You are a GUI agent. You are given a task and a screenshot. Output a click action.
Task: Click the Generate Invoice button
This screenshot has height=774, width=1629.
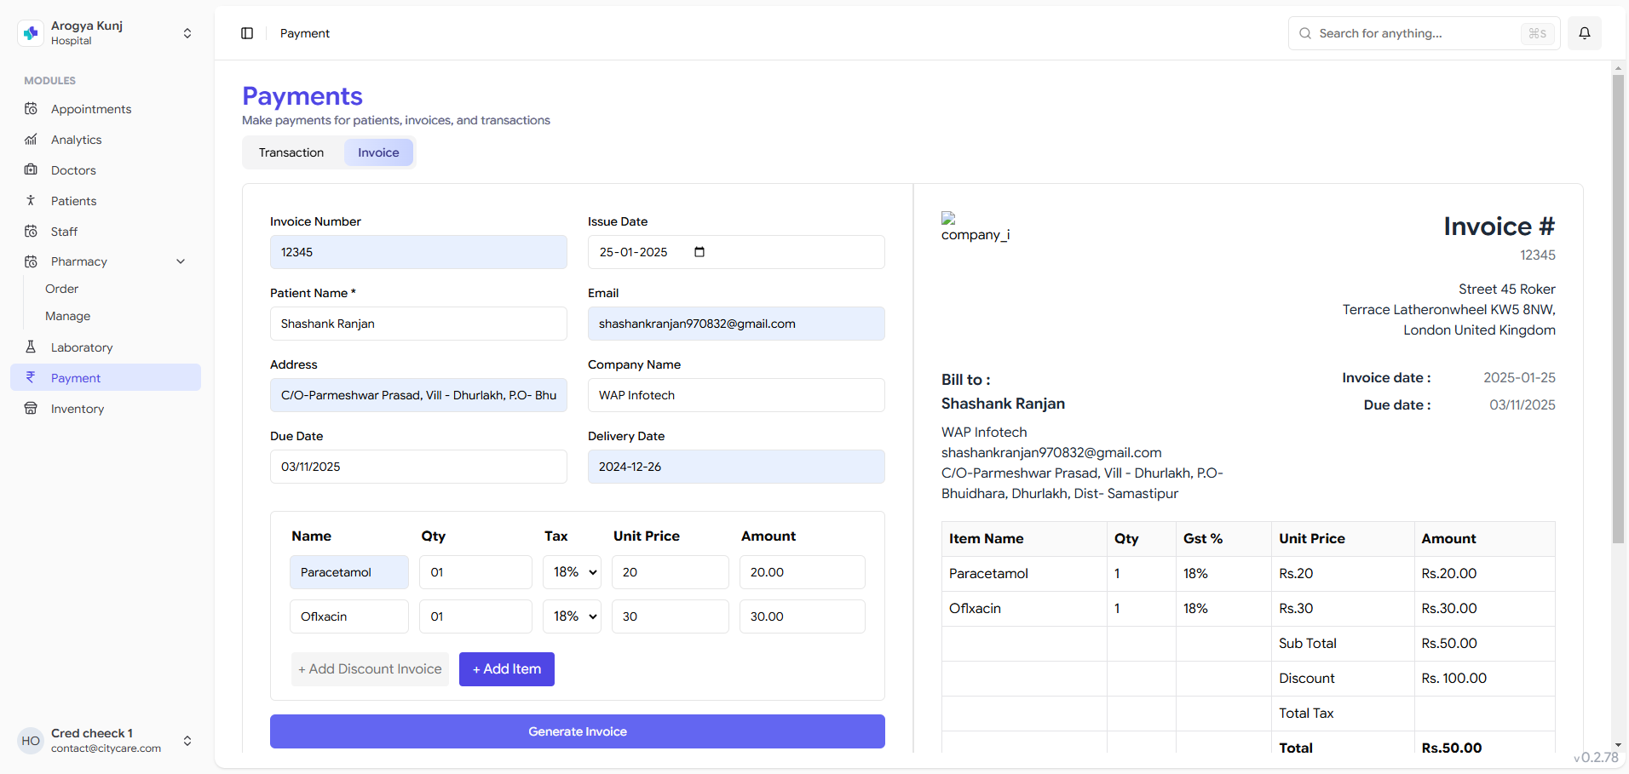tap(578, 731)
